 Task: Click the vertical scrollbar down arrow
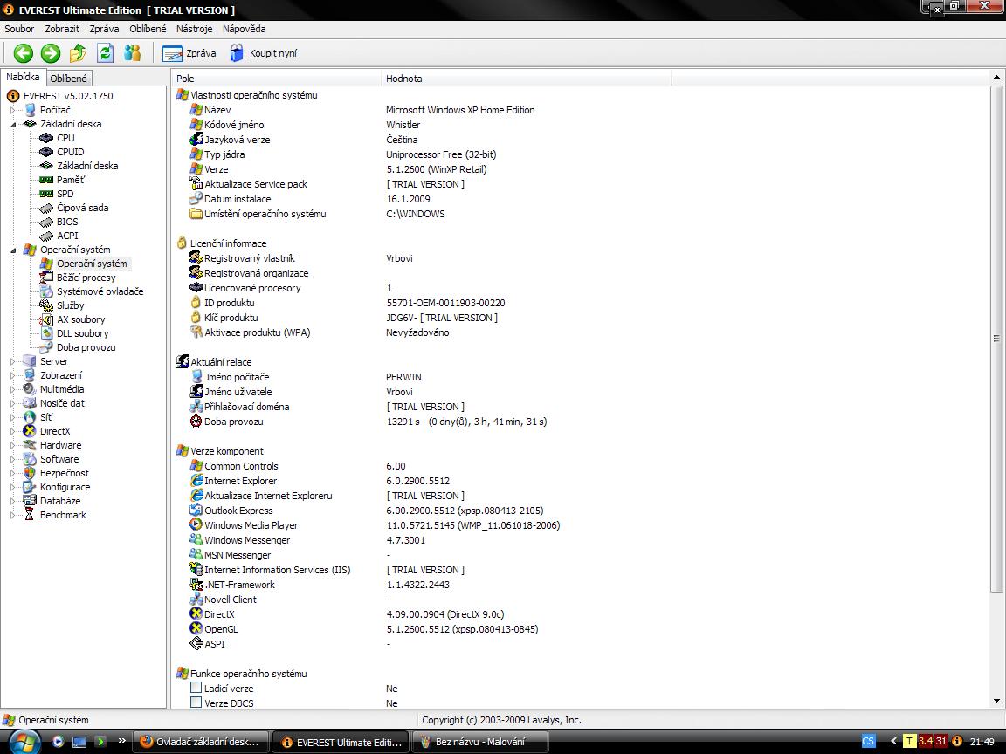click(x=996, y=701)
